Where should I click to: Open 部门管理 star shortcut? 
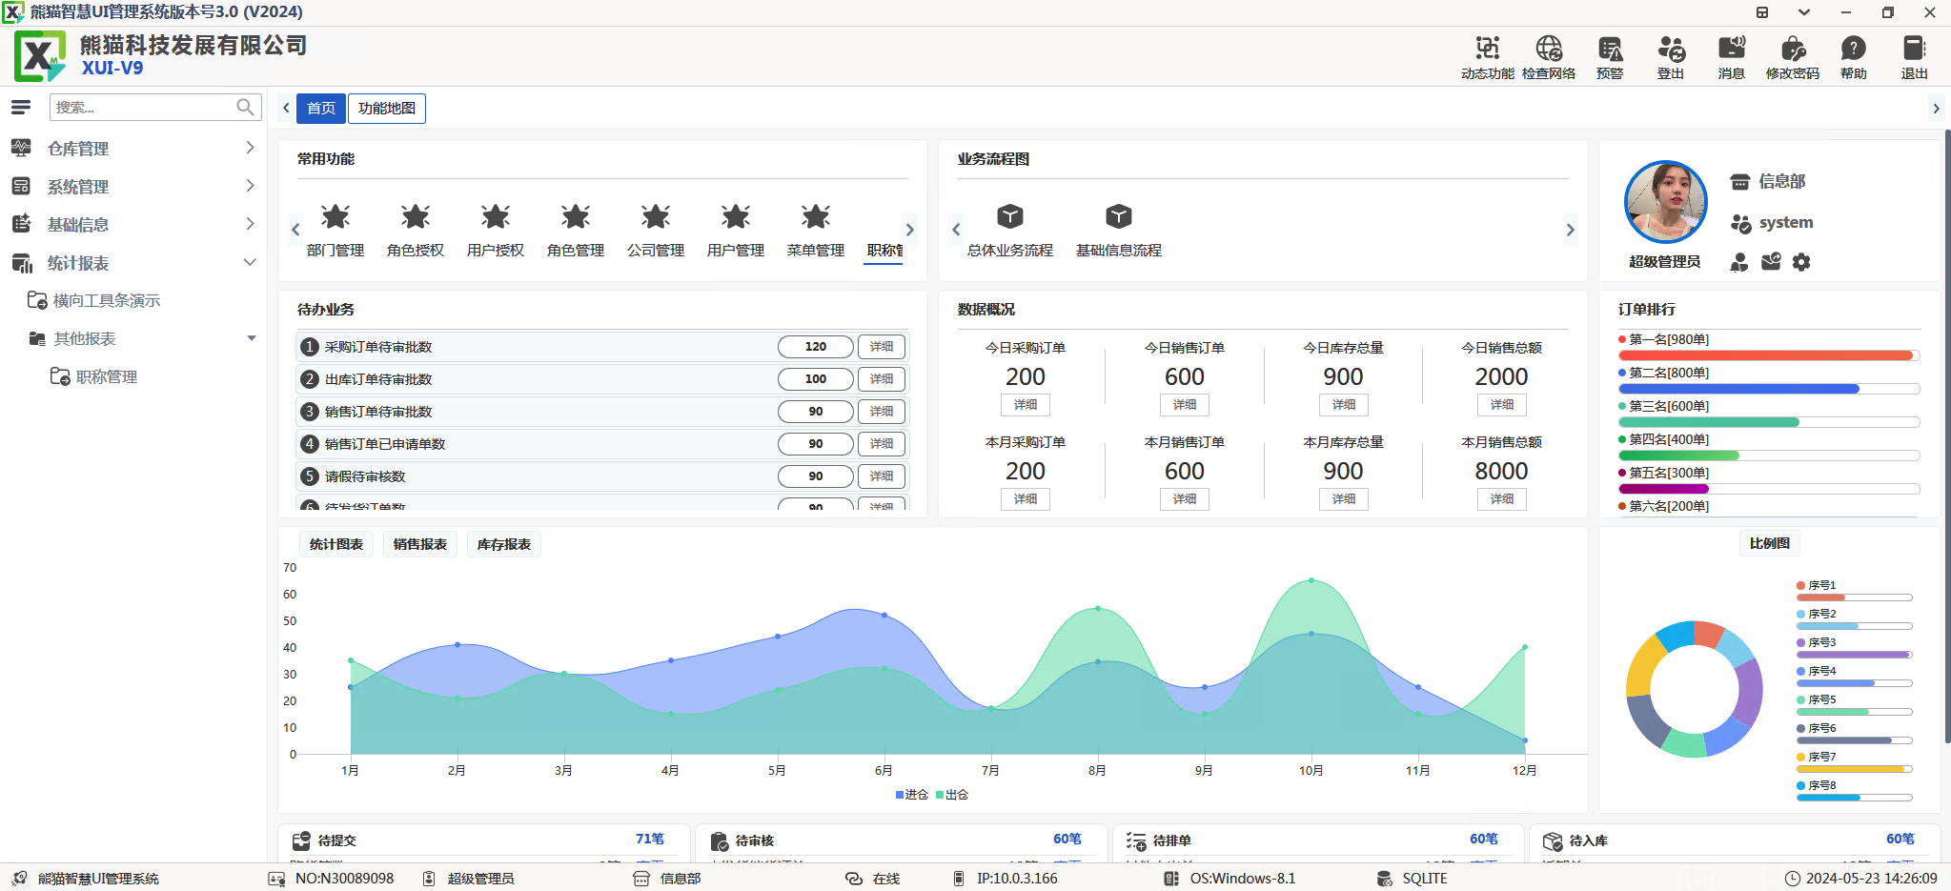pos(335,217)
